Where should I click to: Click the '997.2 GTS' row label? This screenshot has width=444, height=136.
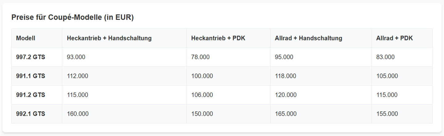37,57
